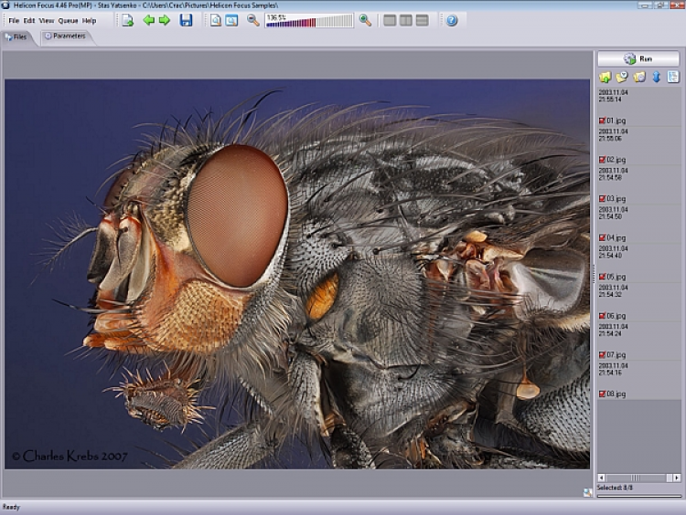Open help via the blue question mark icon
This screenshot has width=686, height=515.
tap(451, 20)
